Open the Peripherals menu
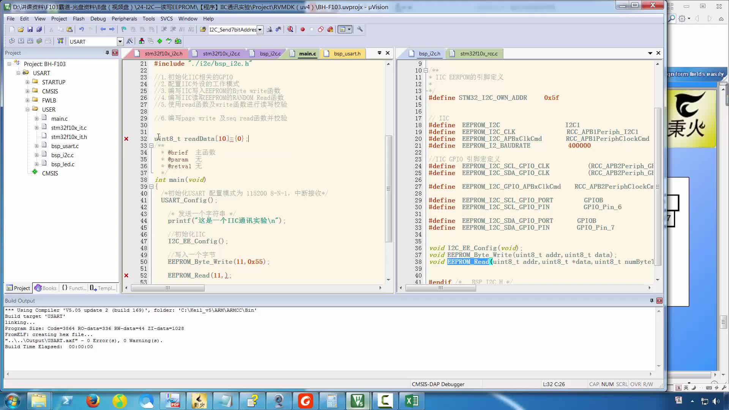This screenshot has width=729, height=410. tap(124, 19)
